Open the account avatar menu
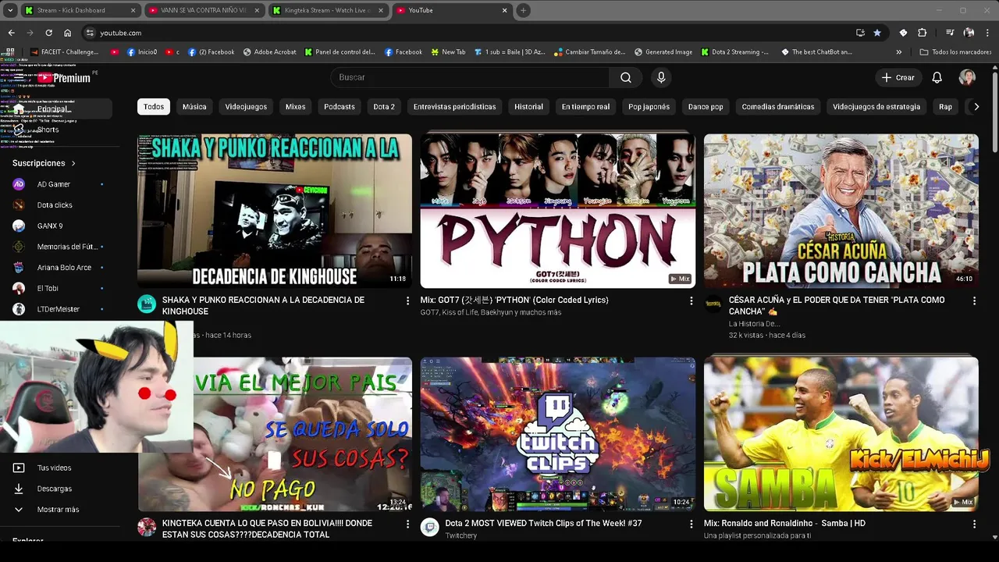Screen dimensions: 999x562 pos(967,77)
